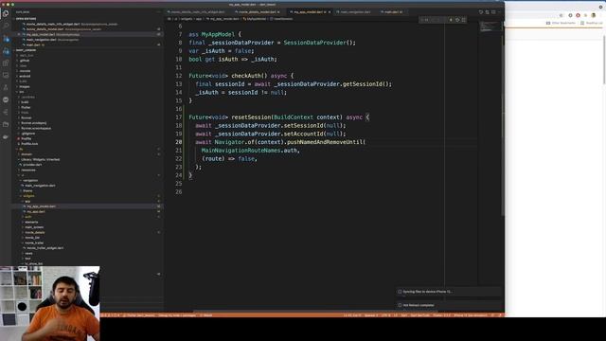Expand the theme folder in the explorer
Image resolution: width=606 pixels, height=341 pixels.
click(27, 190)
